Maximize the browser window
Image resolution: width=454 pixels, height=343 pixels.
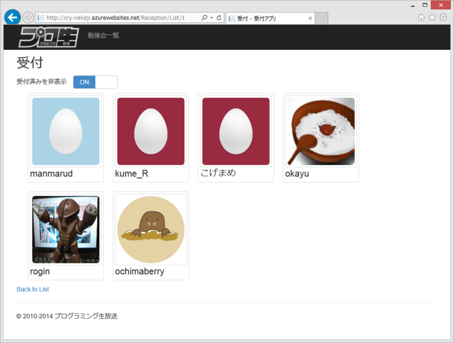pos(424,5)
